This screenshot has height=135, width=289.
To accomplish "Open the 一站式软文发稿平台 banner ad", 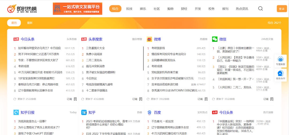I will [77, 9].
